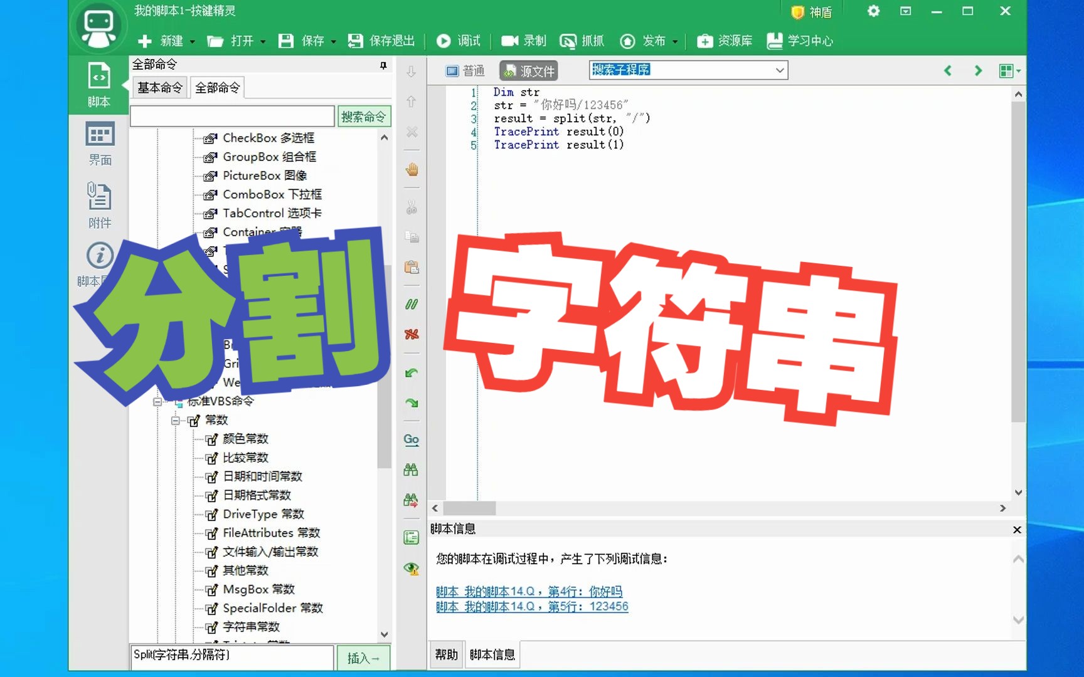Open find with the binoculars search icon

[x=411, y=469]
